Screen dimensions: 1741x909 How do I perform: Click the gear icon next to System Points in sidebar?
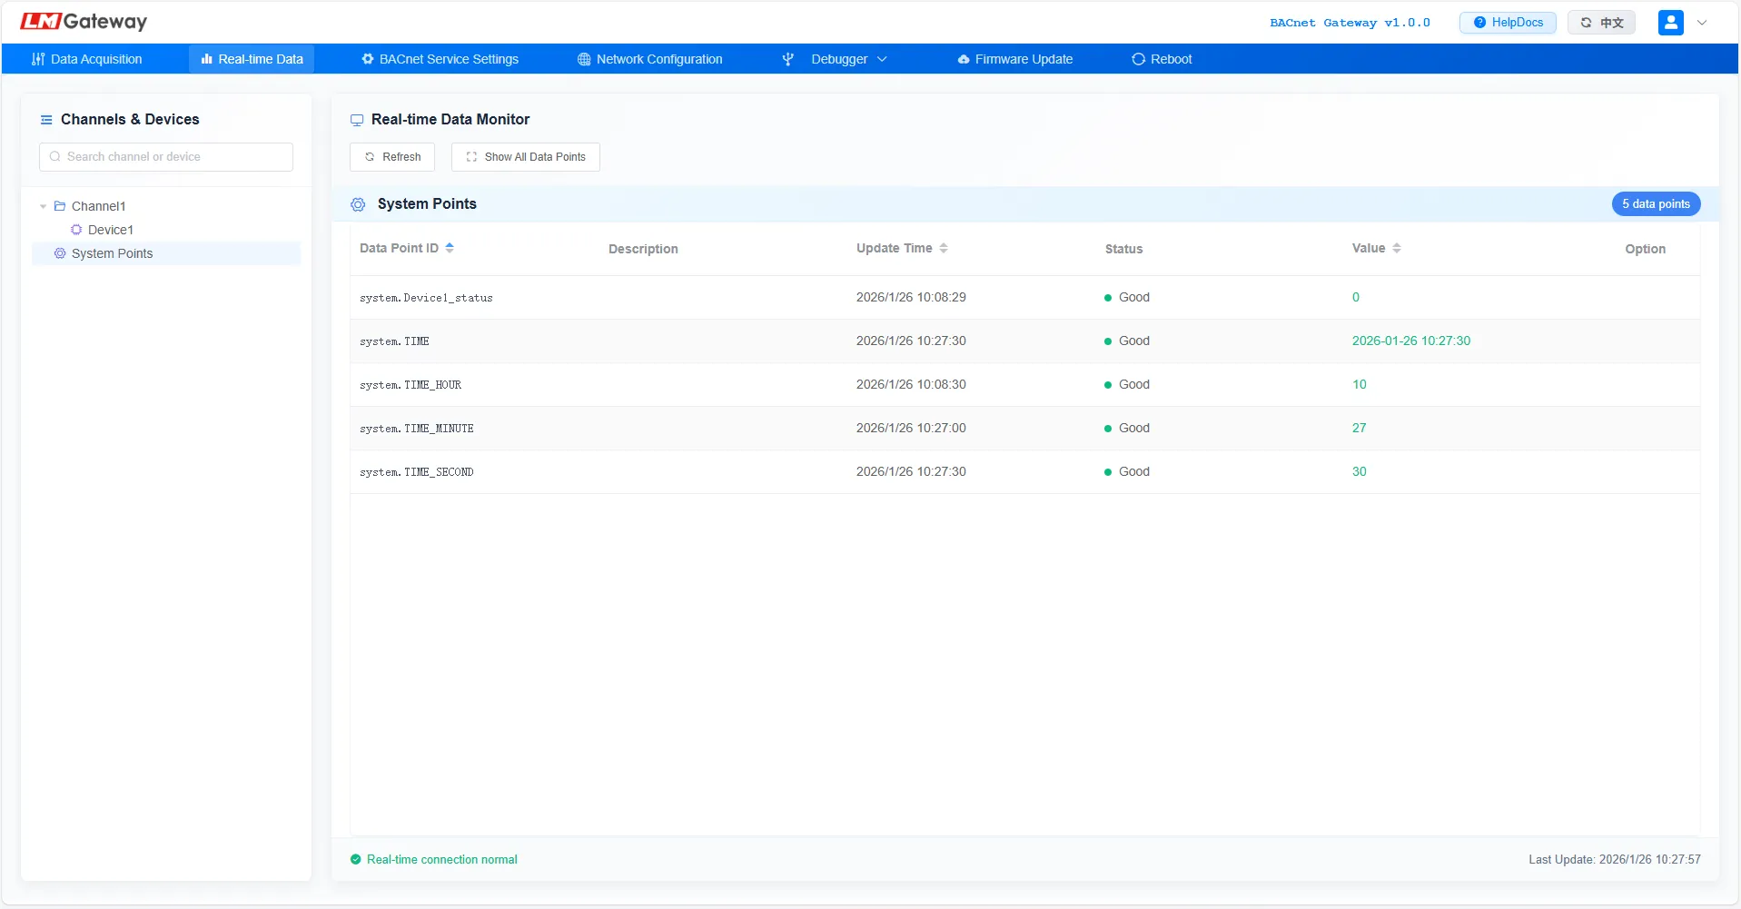[60, 253]
